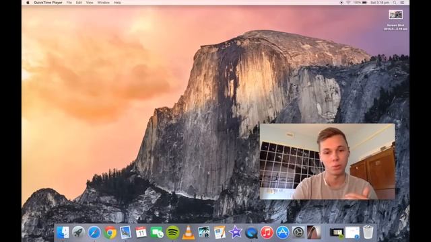Image resolution: width=431 pixels, height=242 pixels.
Task: Open Notification Center list icon
Action: [x=402, y=3]
